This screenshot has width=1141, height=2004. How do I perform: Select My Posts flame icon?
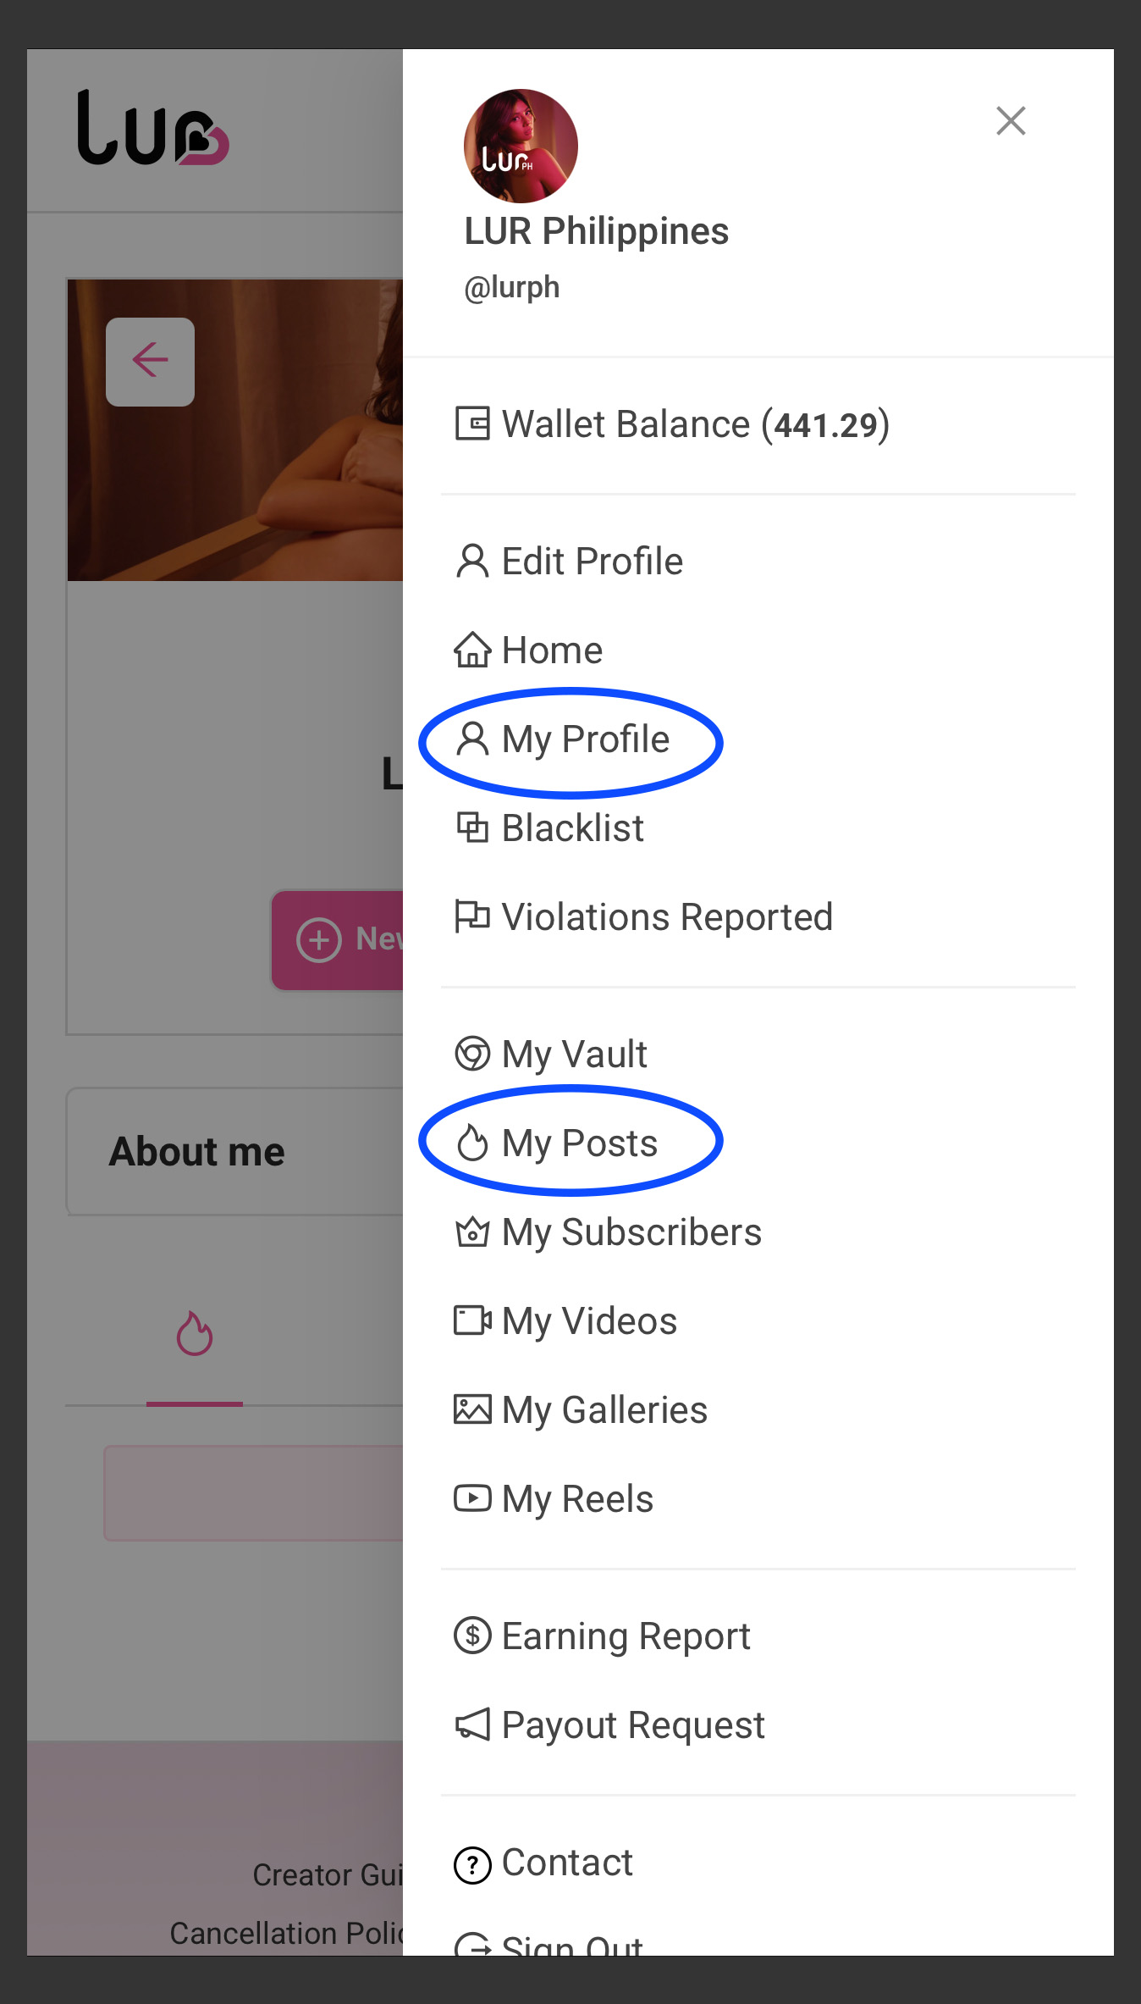coord(472,1143)
